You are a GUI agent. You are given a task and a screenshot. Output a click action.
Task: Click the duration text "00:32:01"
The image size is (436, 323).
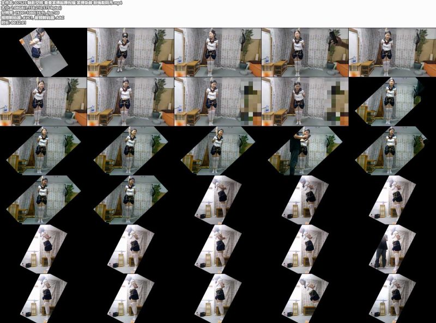19,23
